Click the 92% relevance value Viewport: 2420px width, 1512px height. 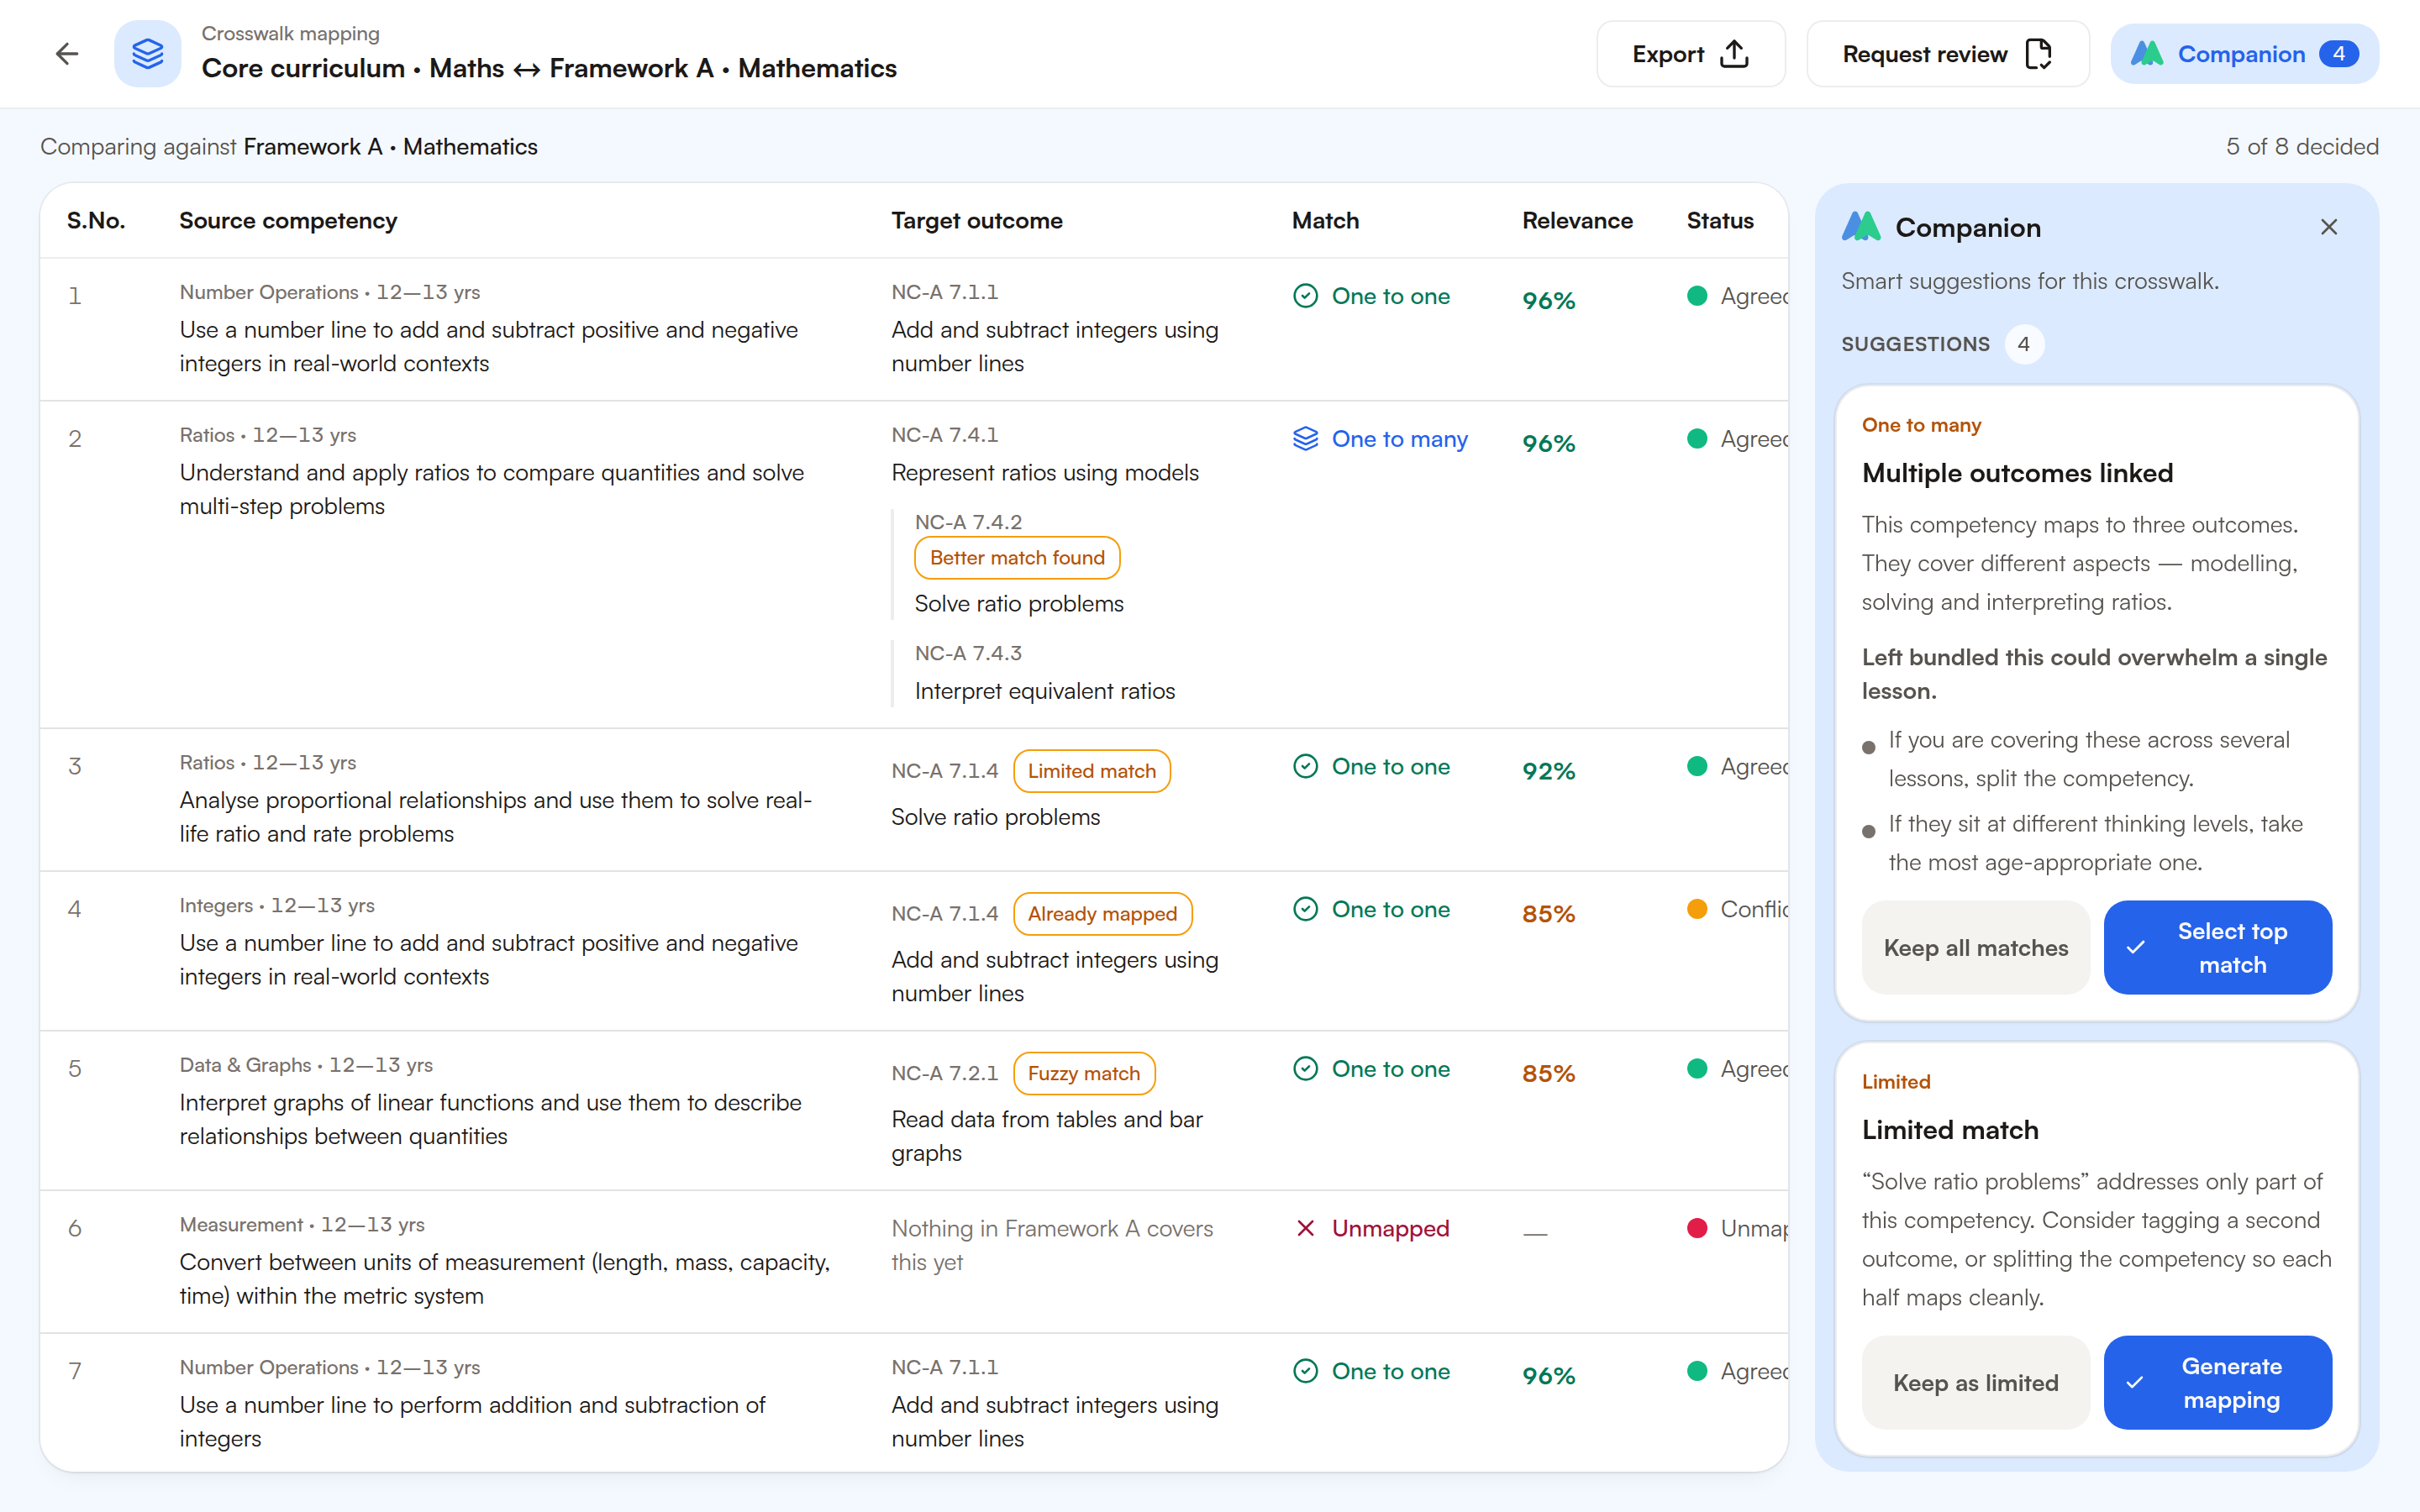(x=1548, y=771)
